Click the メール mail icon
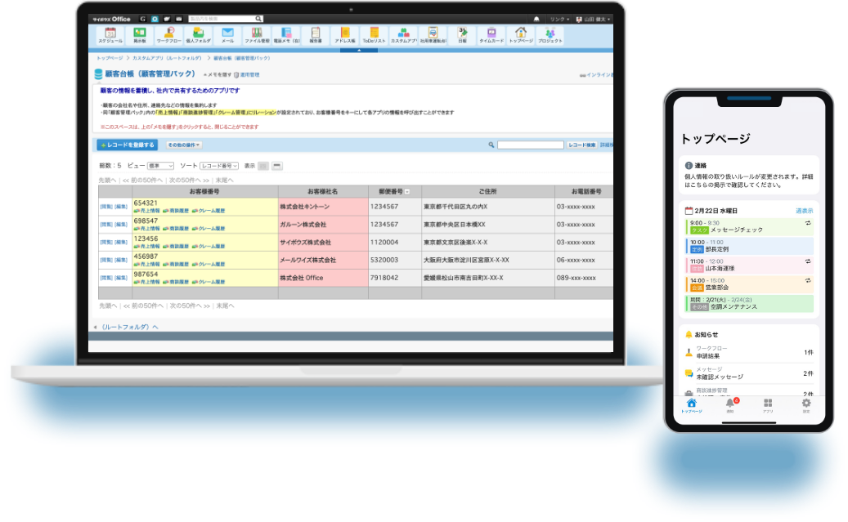This screenshot has height=522, width=848. (227, 34)
